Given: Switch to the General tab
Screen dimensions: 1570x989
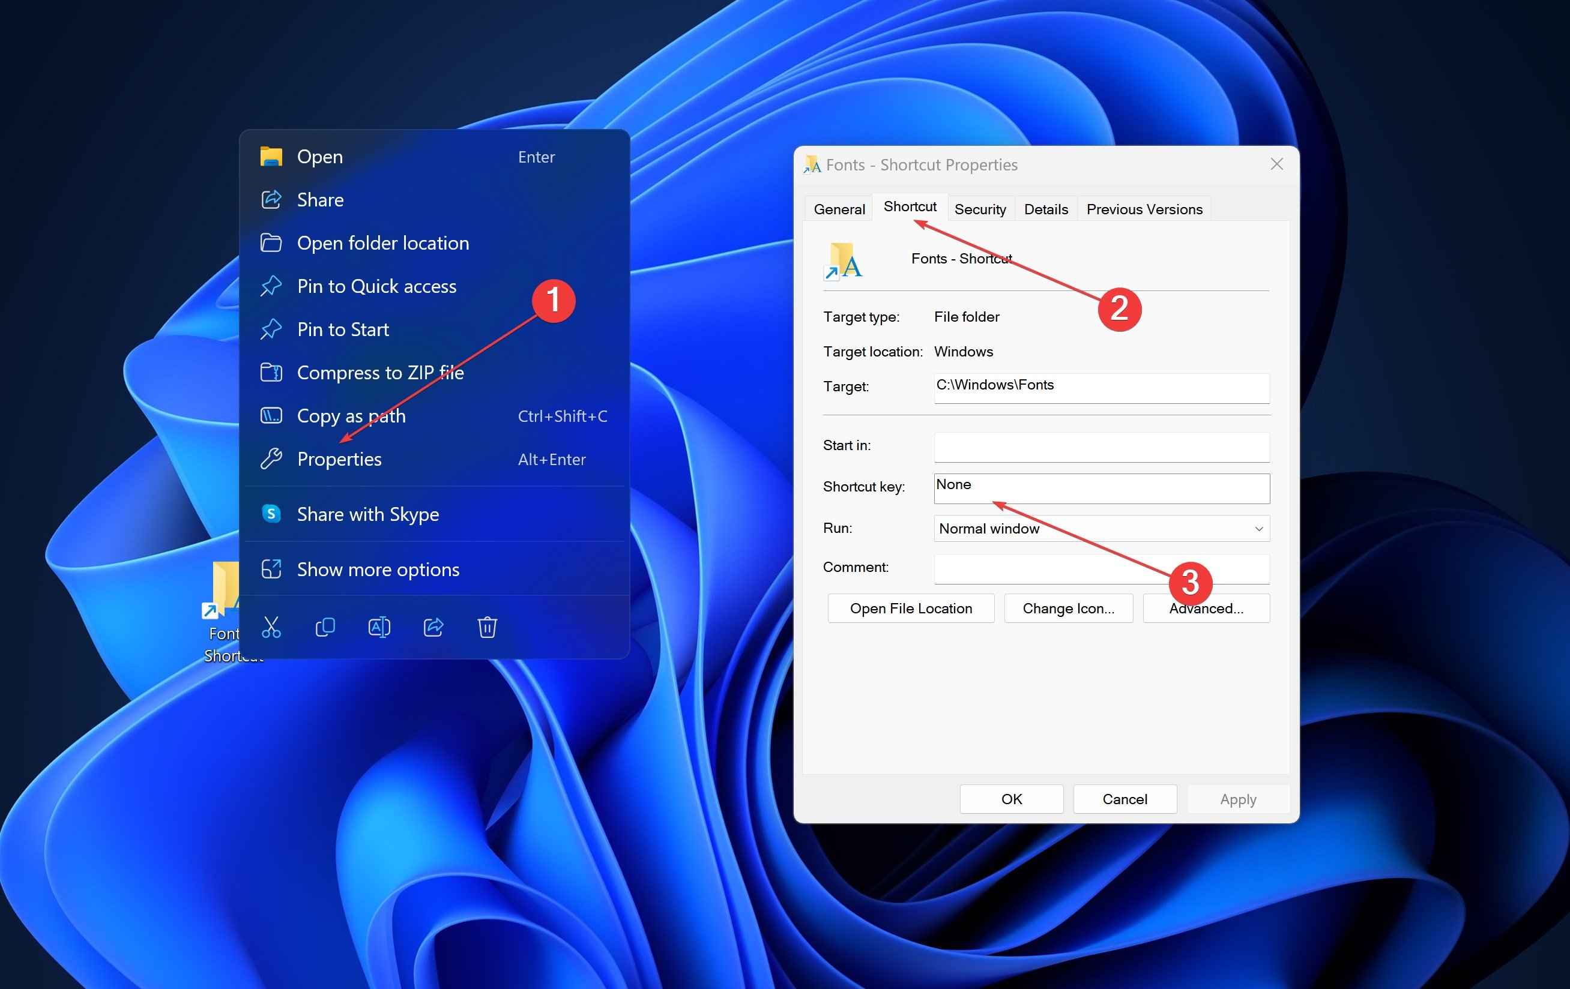Looking at the screenshot, I should point(839,209).
